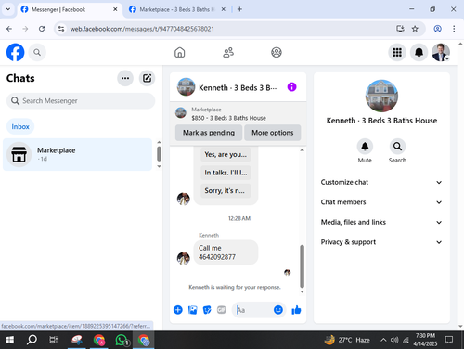Click install app icon in address bar
This screenshot has height=349, width=464.
click(400, 29)
